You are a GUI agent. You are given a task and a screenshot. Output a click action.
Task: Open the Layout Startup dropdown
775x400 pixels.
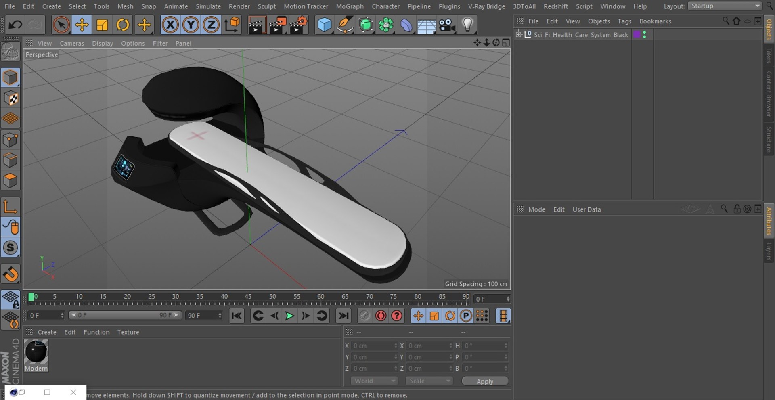[725, 6]
